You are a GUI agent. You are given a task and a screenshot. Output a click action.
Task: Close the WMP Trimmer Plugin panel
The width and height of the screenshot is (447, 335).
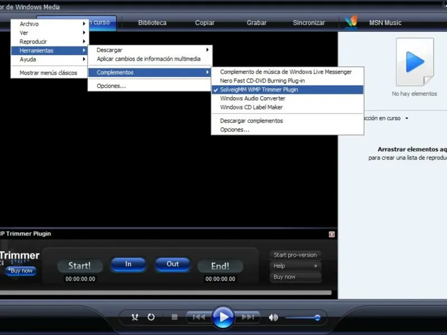[x=331, y=234]
